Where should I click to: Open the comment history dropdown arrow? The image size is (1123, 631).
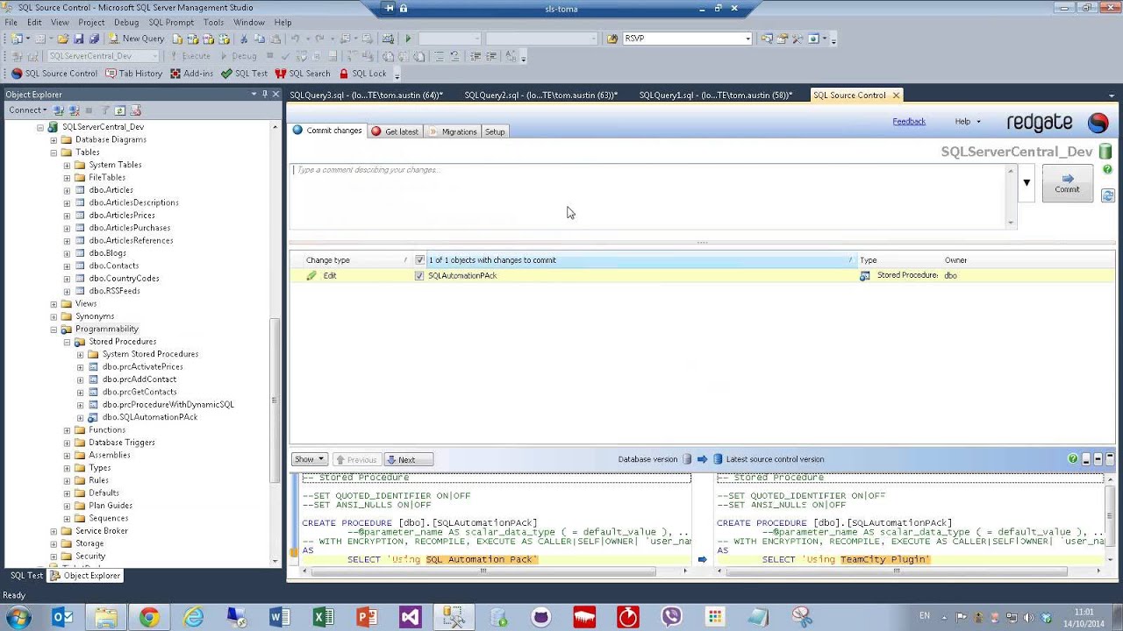pyautogui.click(x=1026, y=183)
